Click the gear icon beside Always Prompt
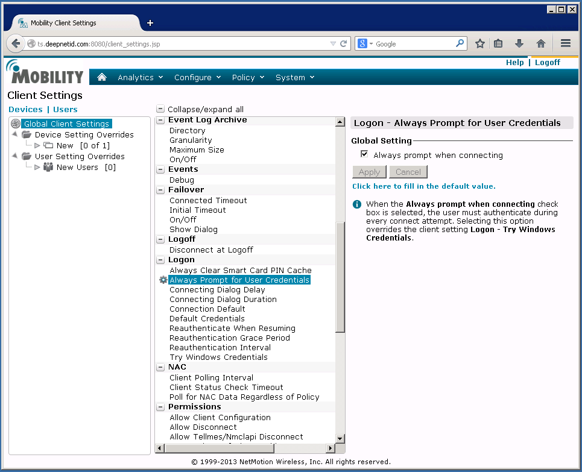This screenshot has width=582, height=472. coord(163,280)
